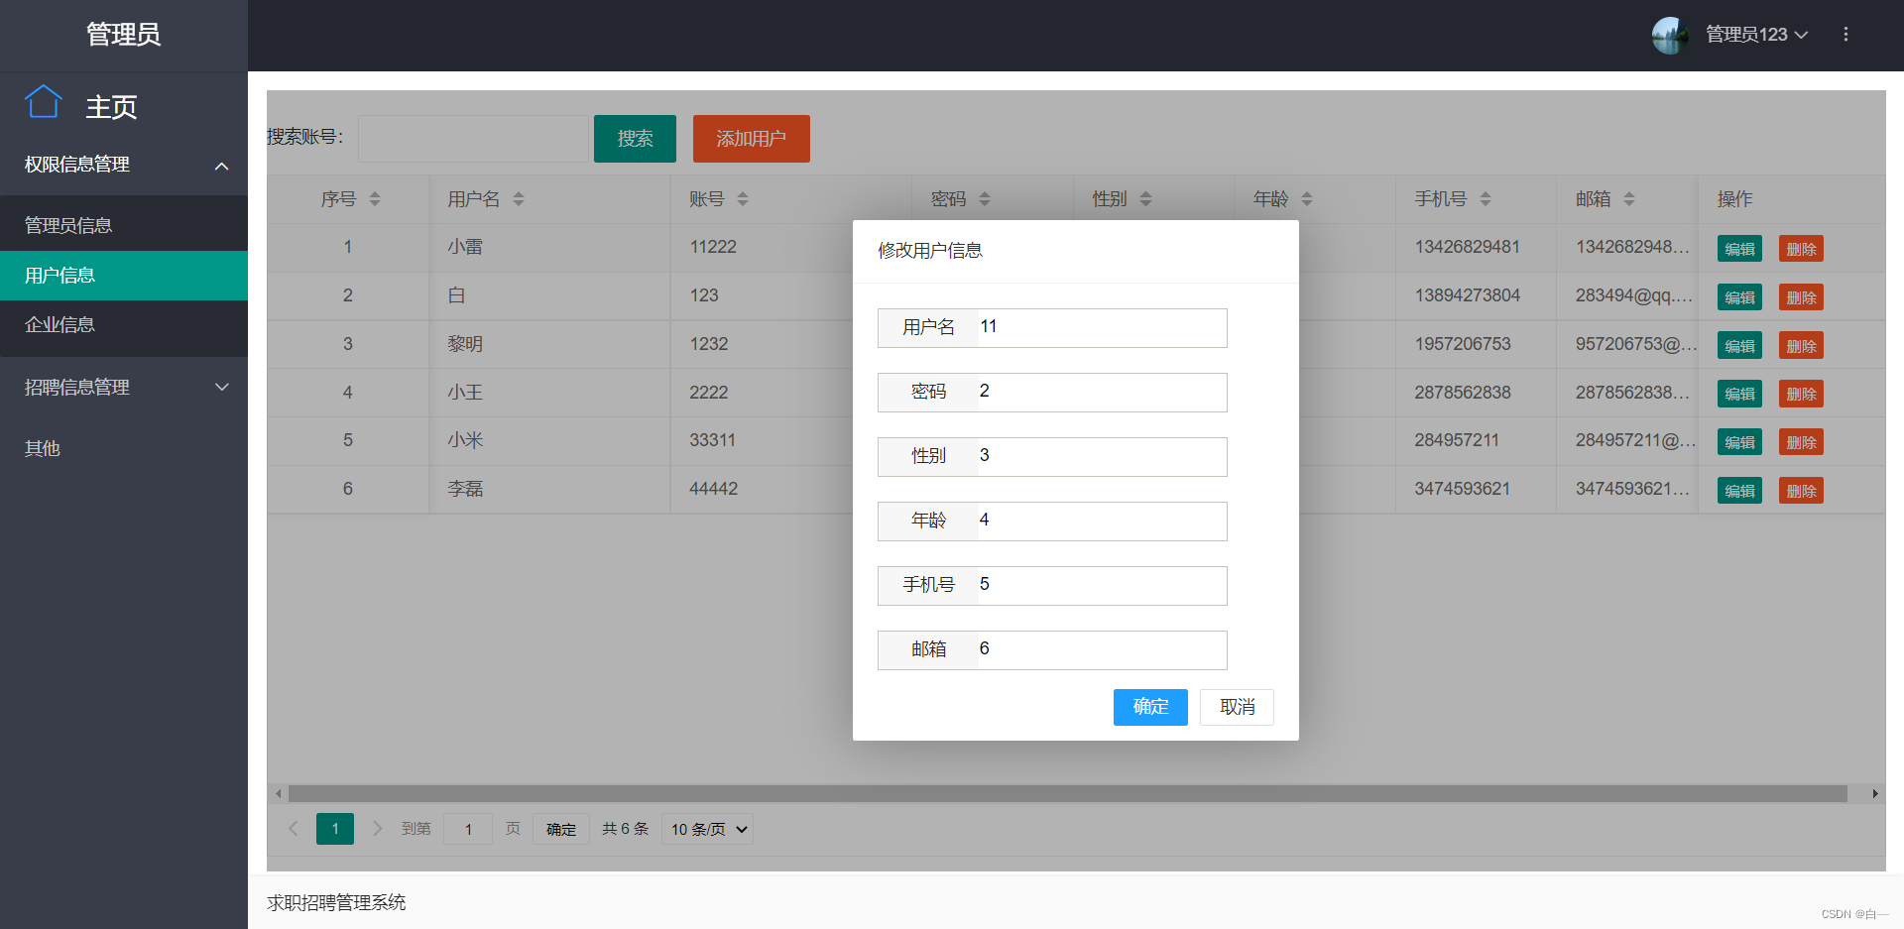
Task: Delete the row for 小雷
Action: point(1801,249)
